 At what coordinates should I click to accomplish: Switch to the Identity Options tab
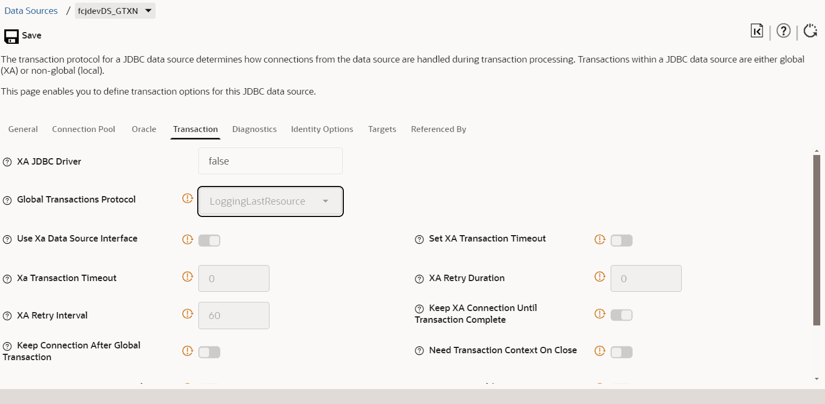click(322, 129)
